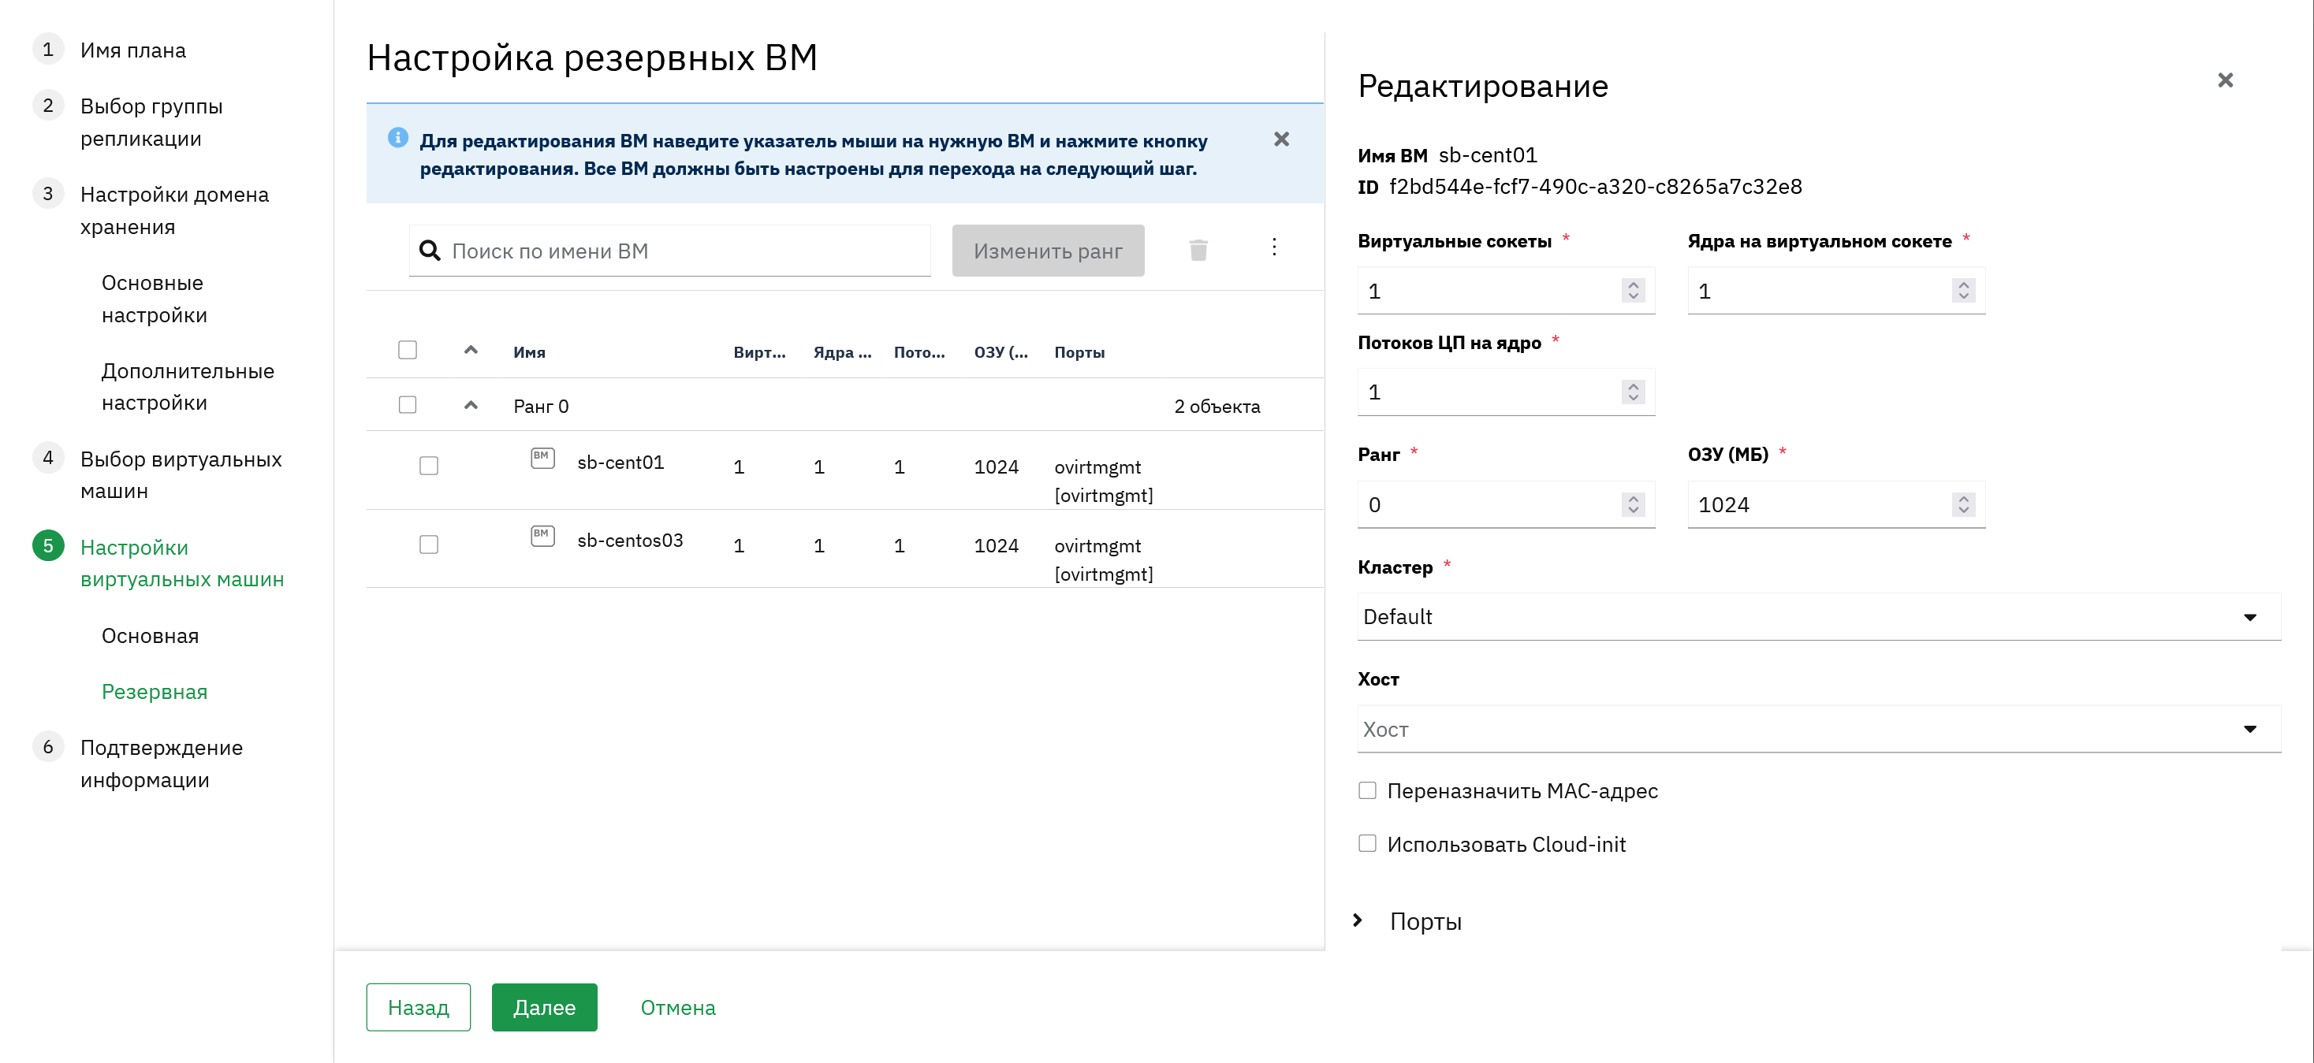The width and height of the screenshot is (2314, 1063).
Task: Enable Использовать Cloud-init checkbox
Action: click(x=1366, y=844)
